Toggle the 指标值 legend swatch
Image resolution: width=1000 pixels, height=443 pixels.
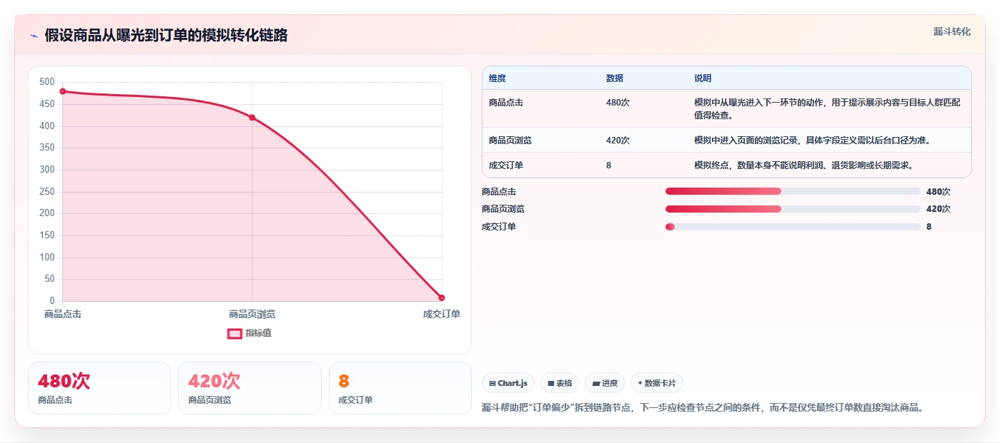(x=234, y=333)
